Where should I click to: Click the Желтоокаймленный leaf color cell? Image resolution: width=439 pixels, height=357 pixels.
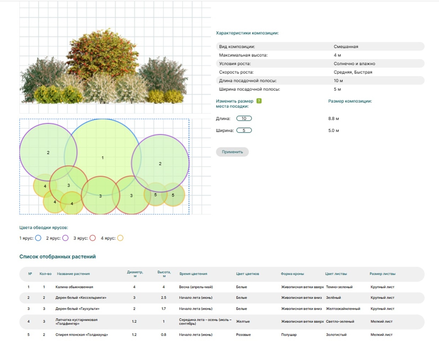(343, 309)
